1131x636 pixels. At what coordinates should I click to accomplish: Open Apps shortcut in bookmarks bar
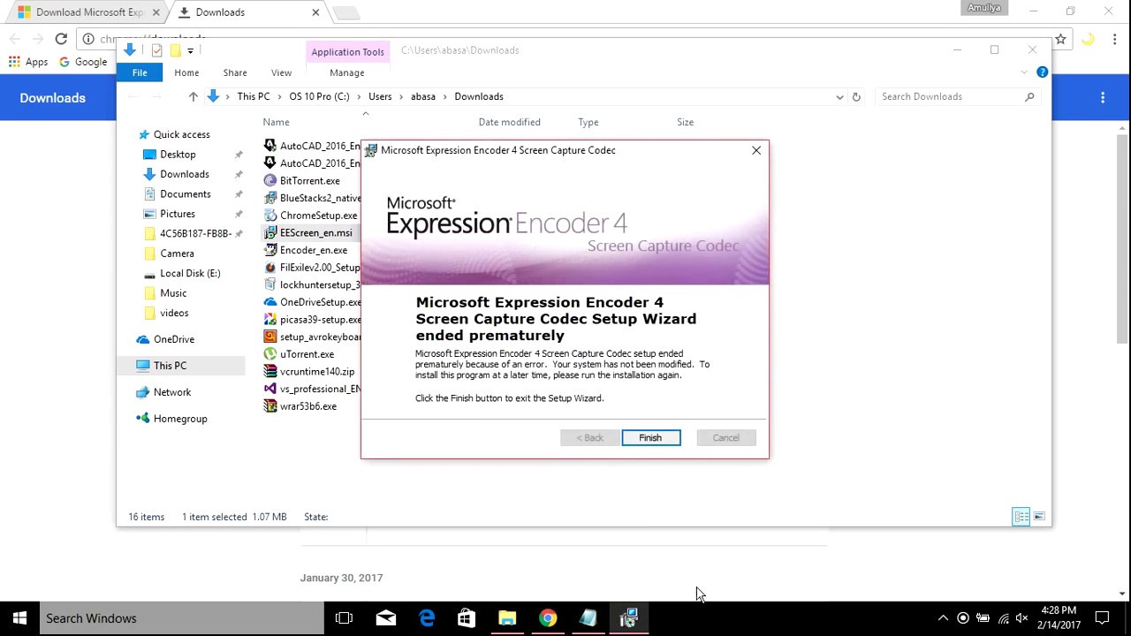click(28, 62)
